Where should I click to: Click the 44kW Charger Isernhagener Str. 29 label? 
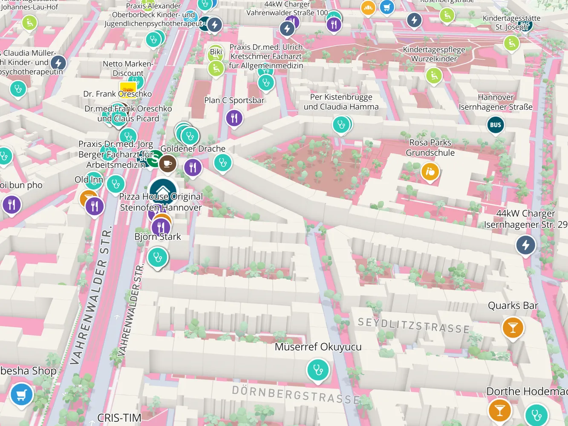pos(526,219)
